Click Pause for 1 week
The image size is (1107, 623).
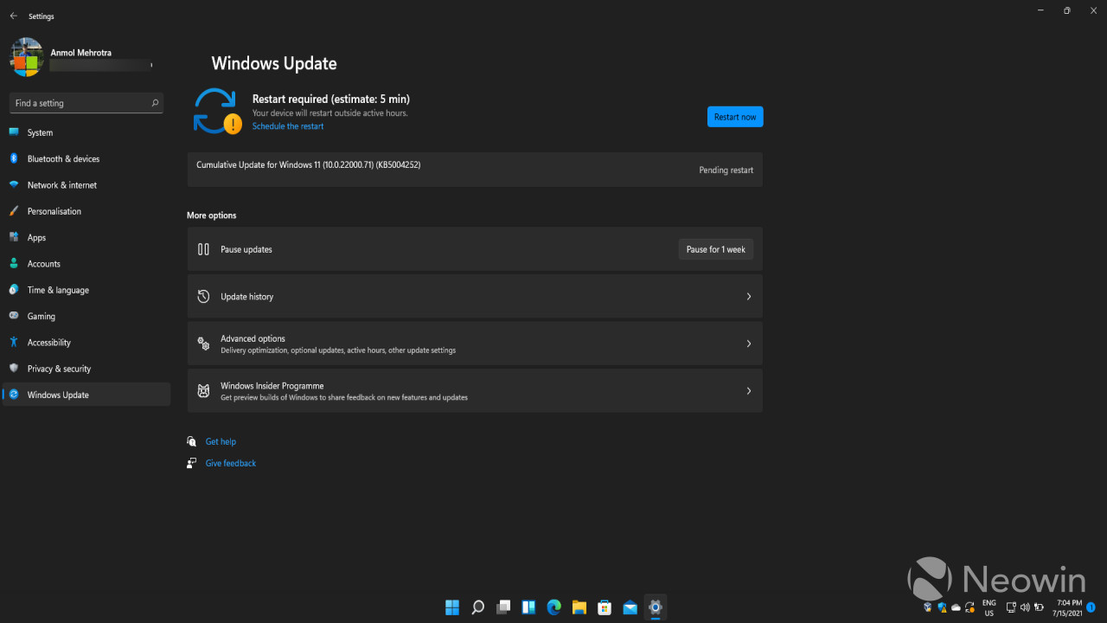(x=715, y=248)
